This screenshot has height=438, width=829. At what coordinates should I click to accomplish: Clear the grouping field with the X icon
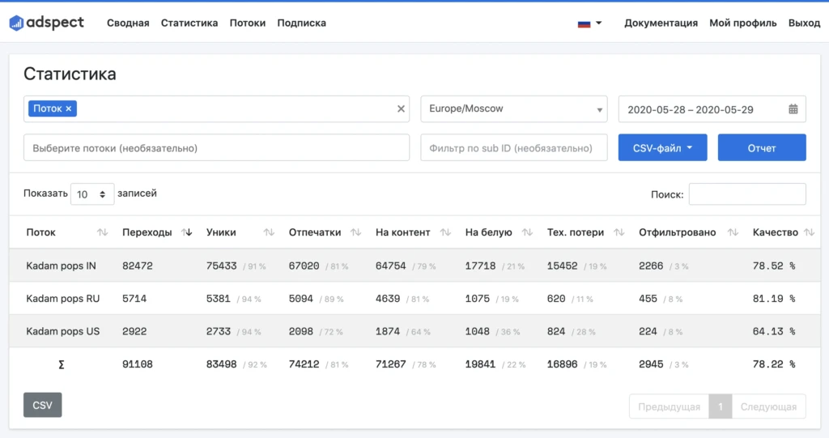(x=401, y=108)
